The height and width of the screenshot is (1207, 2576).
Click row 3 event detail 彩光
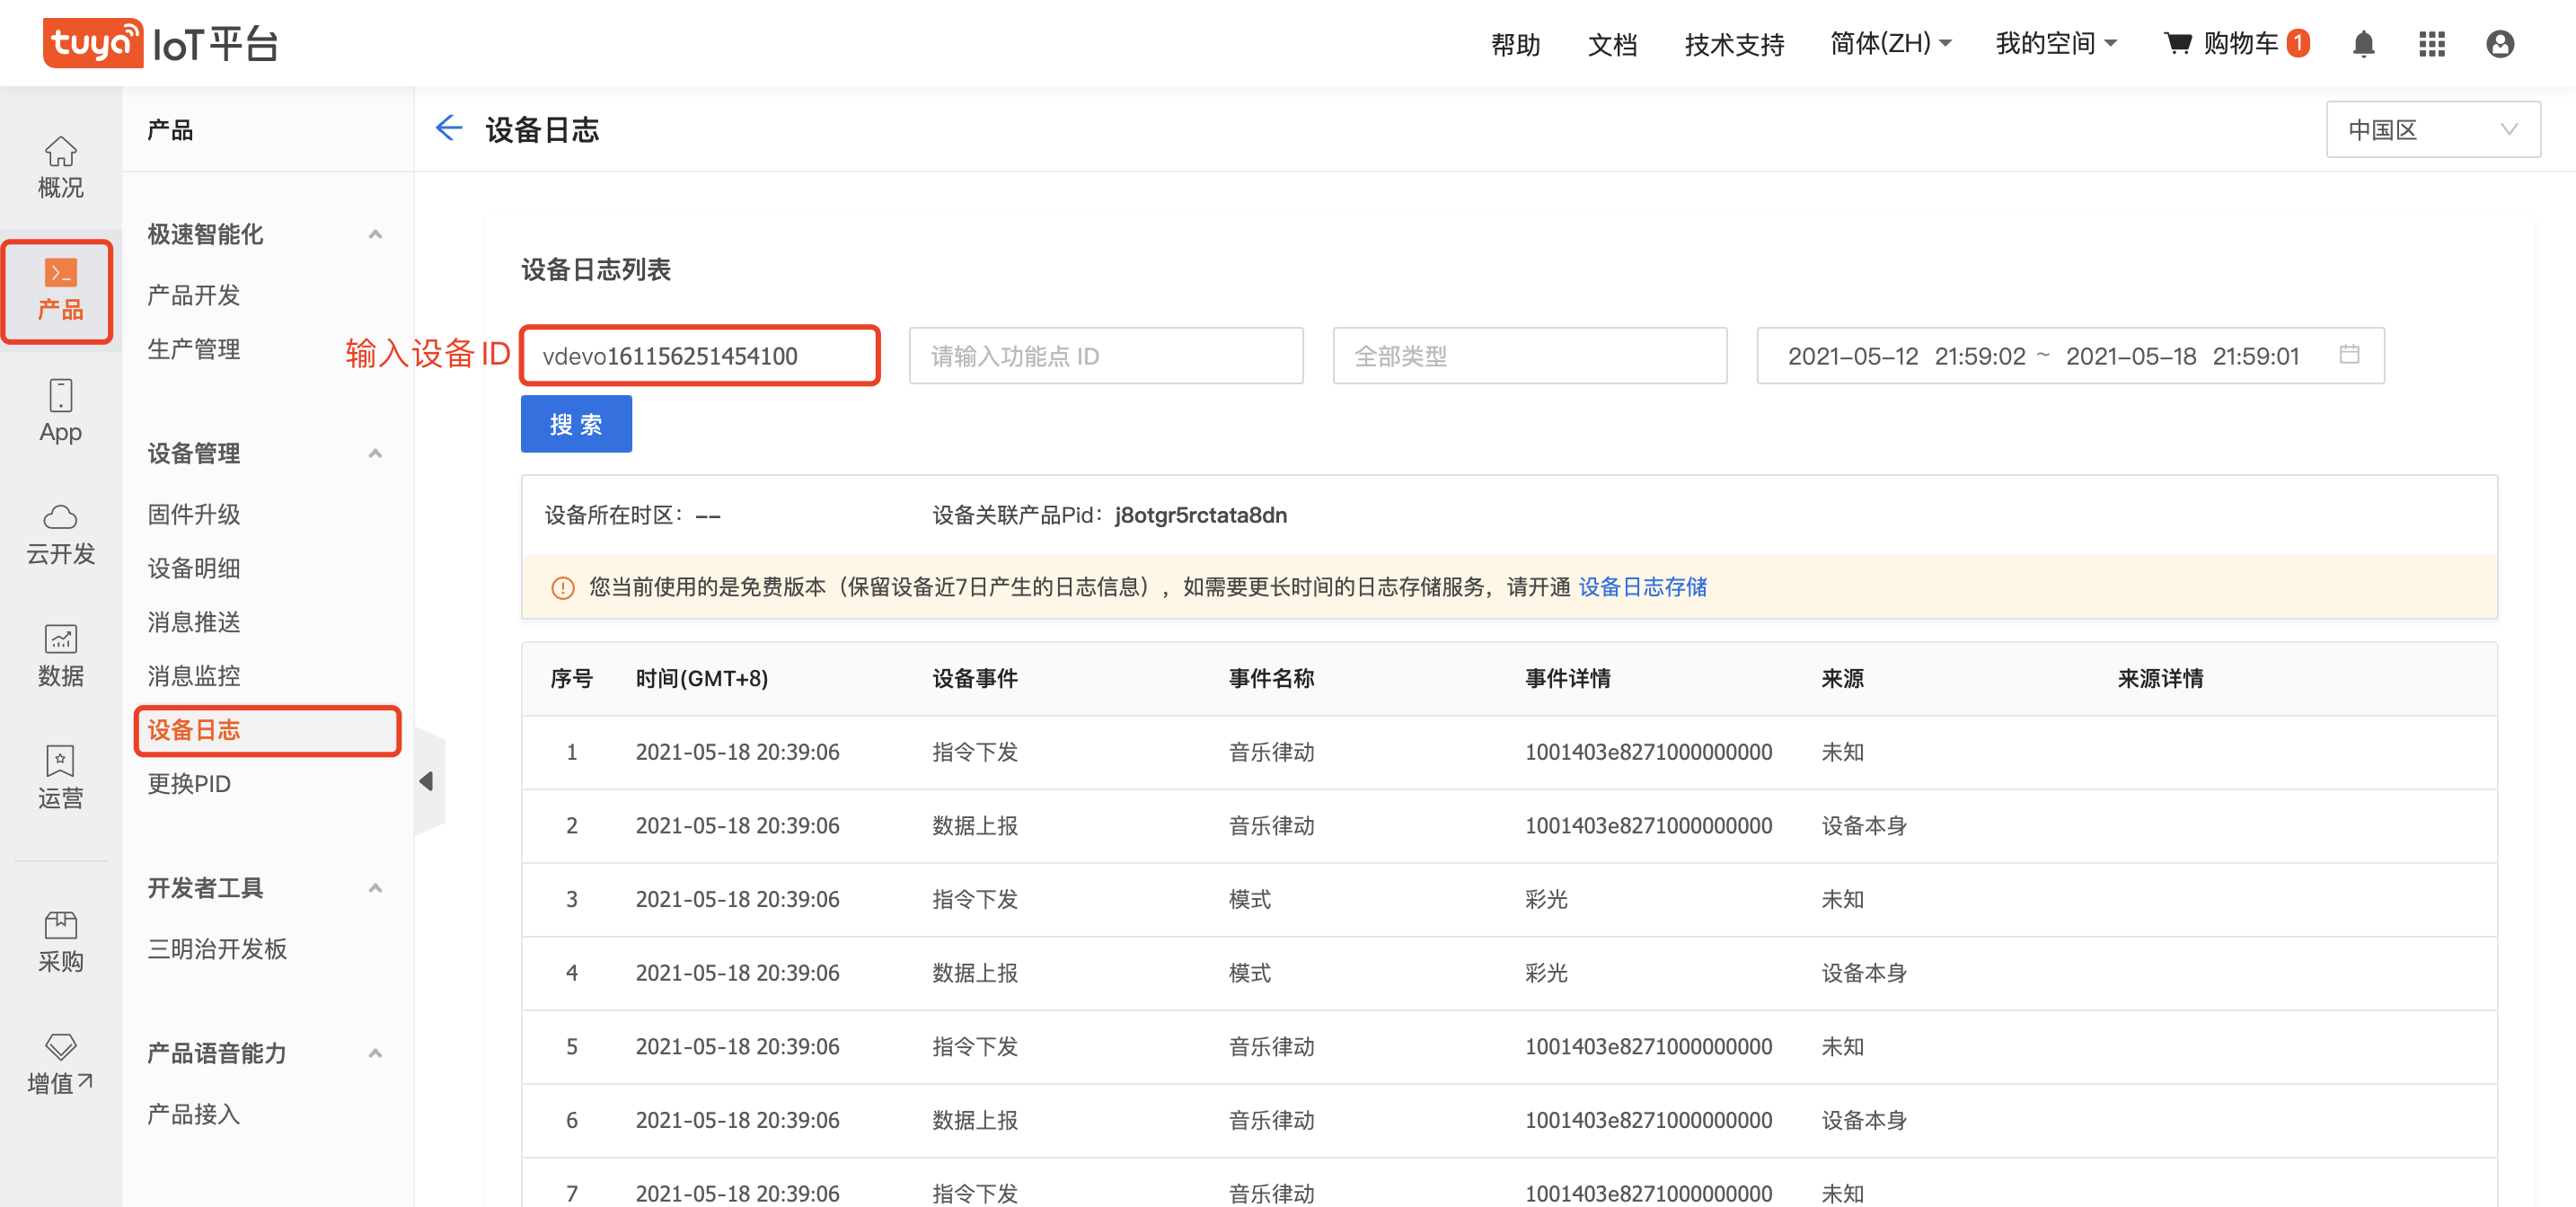click(1546, 899)
